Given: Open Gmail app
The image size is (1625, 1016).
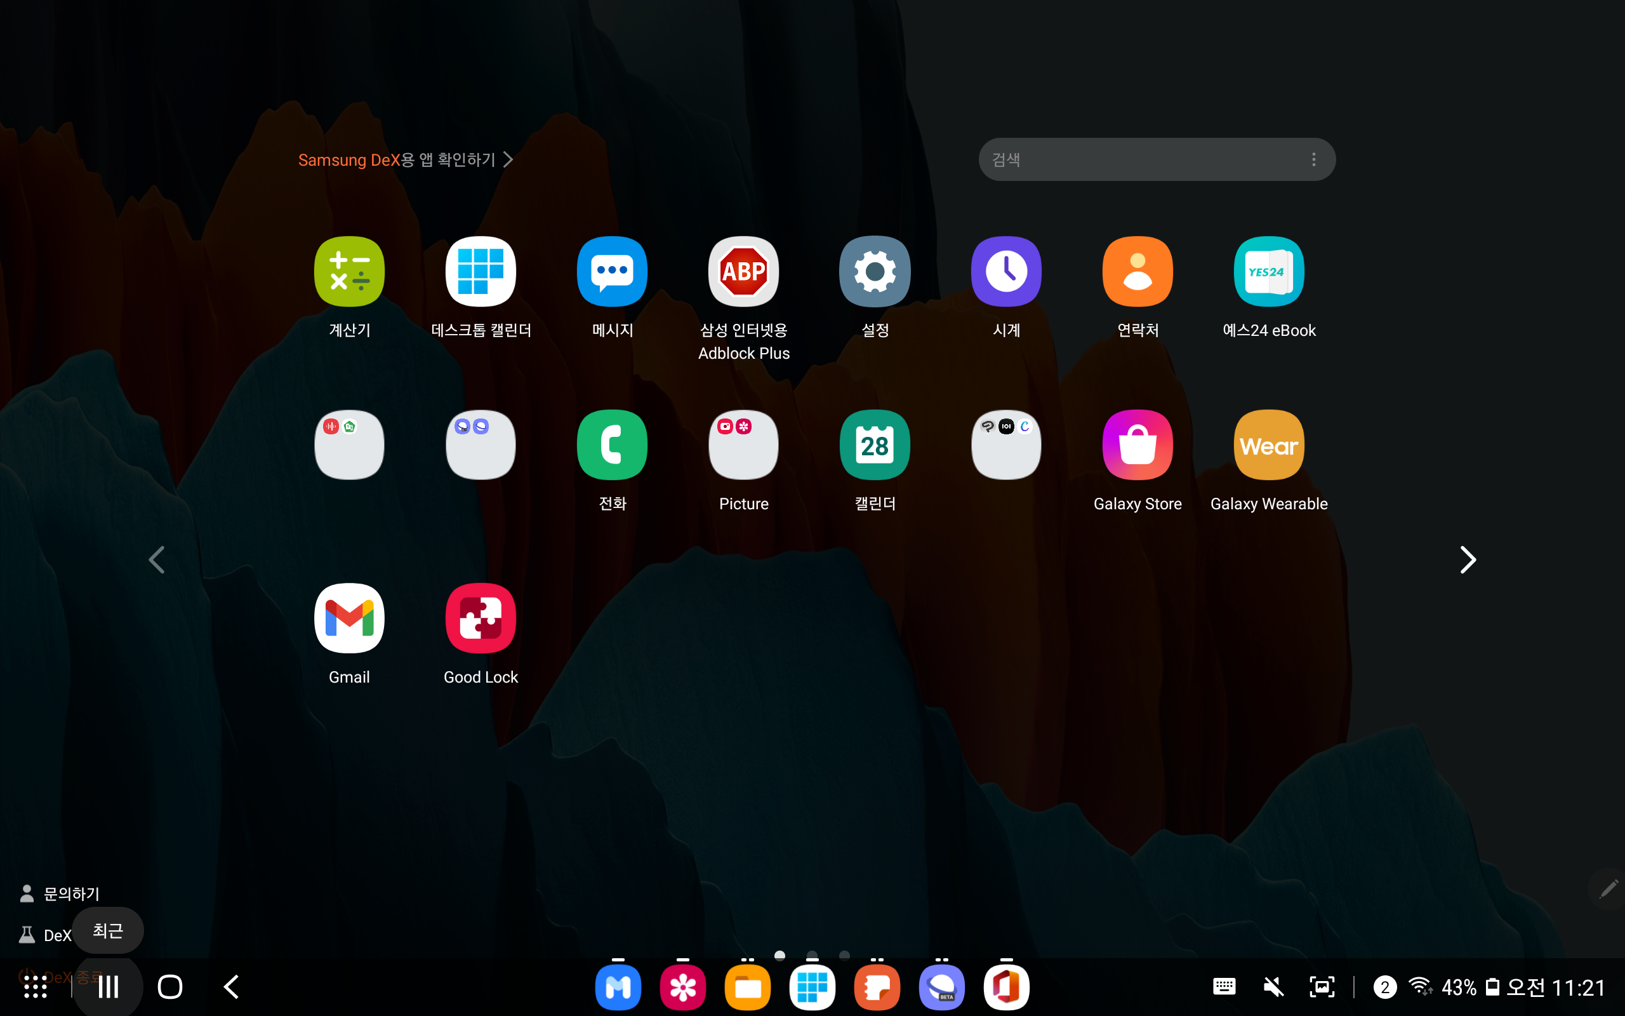Looking at the screenshot, I should point(349,618).
